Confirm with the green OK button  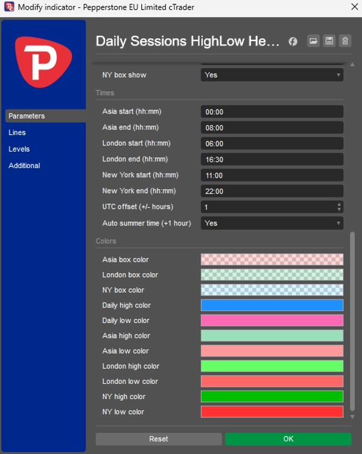click(288, 439)
